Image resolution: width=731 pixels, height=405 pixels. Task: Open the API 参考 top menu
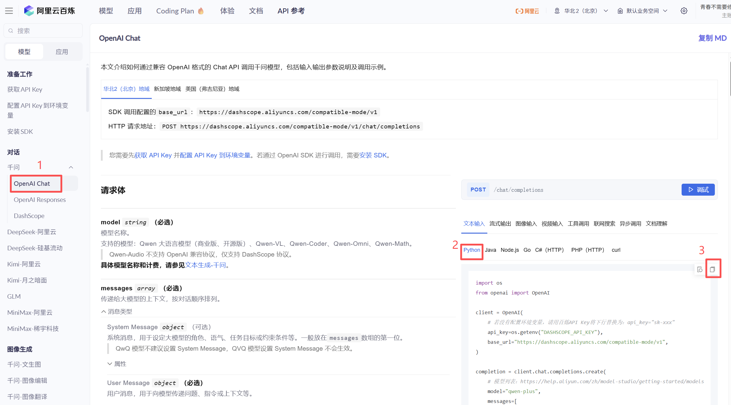(291, 11)
